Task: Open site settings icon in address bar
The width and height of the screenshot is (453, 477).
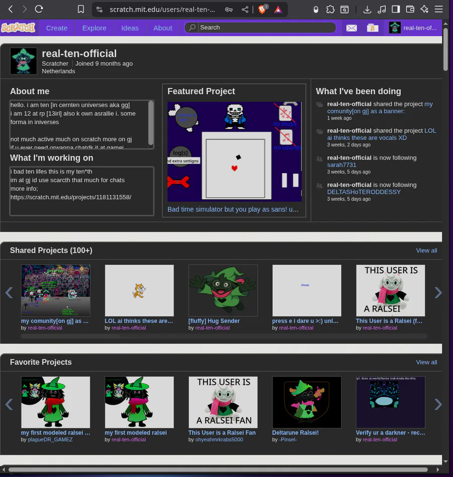Action: pyautogui.click(x=100, y=10)
